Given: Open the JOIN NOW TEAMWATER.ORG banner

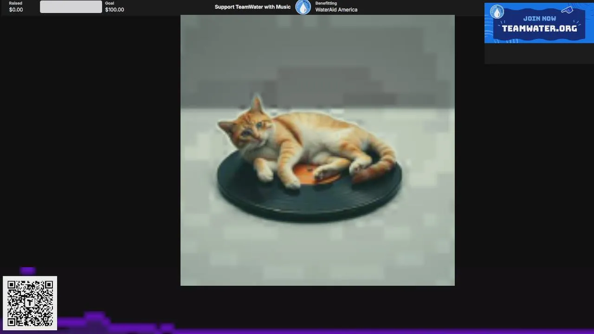Looking at the screenshot, I should tap(539, 23).
